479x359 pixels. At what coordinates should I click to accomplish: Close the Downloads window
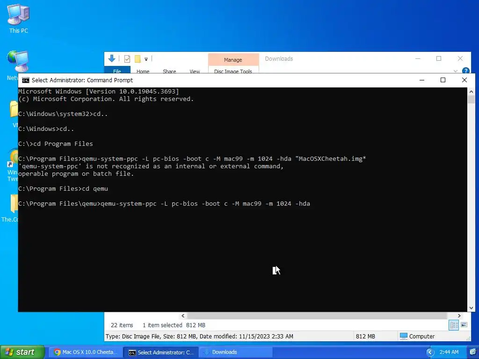point(460,58)
